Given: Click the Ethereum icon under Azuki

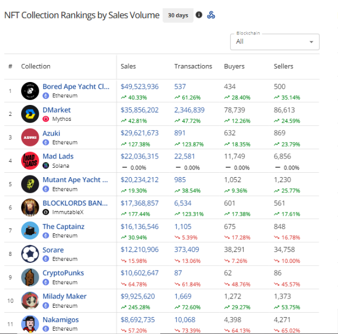Looking at the screenshot, I should [x=46, y=142].
